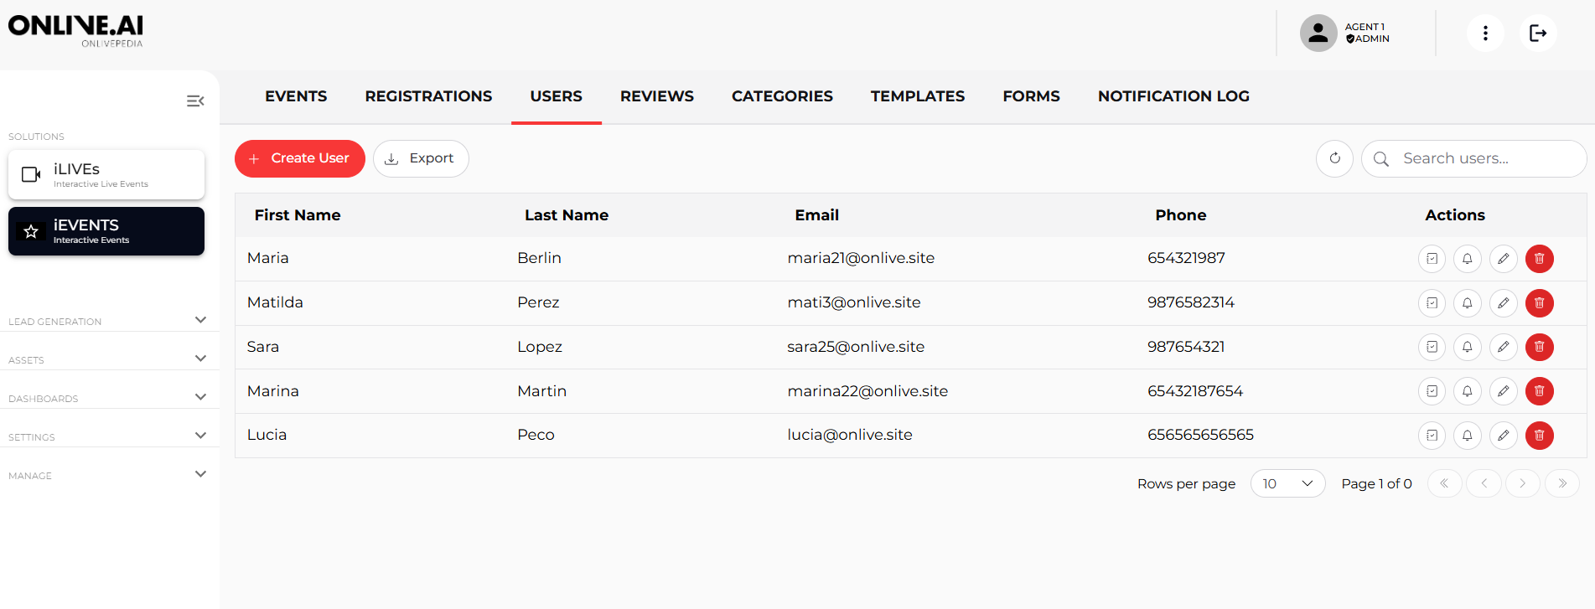Export the users list
The height and width of the screenshot is (609, 1595).
click(421, 158)
